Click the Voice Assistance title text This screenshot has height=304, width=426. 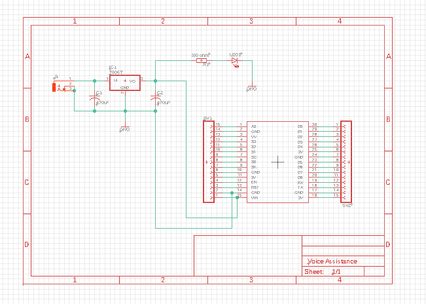click(x=332, y=261)
